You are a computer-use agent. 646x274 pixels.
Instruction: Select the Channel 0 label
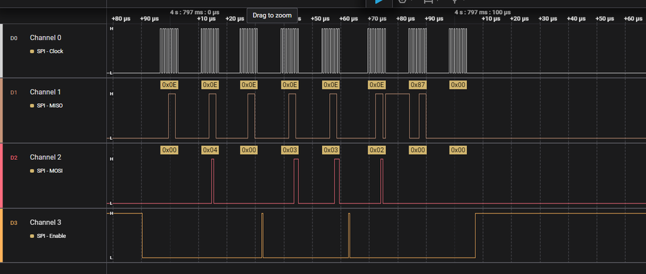(x=45, y=38)
